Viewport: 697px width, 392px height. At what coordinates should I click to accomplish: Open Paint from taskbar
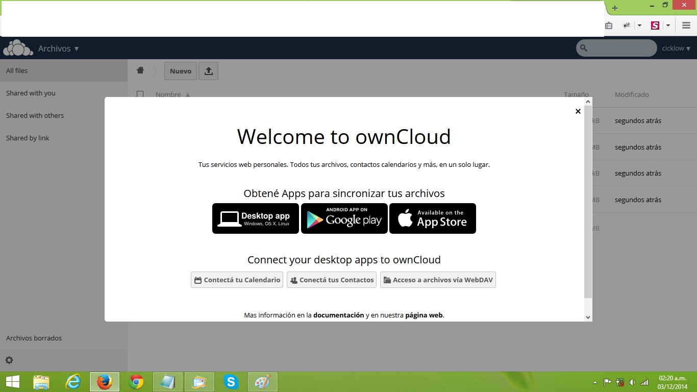(263, 382)
